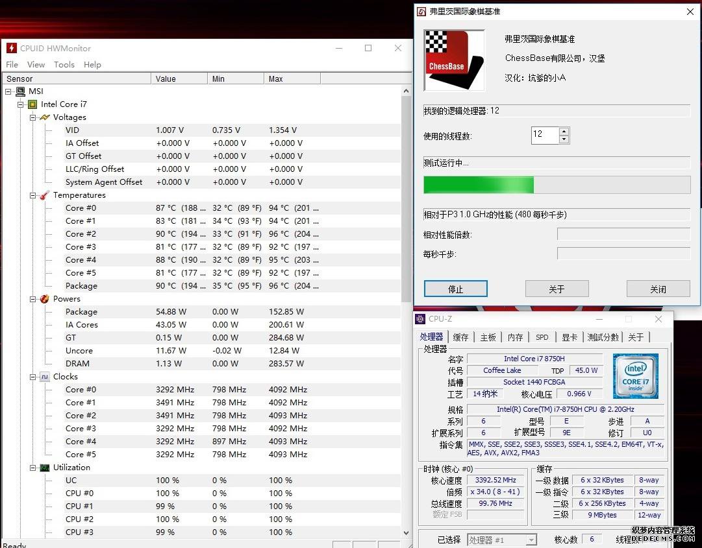Select the 处理器 tab in CPU-Z
The image size is (702, 548).
[x=432, y=337]
